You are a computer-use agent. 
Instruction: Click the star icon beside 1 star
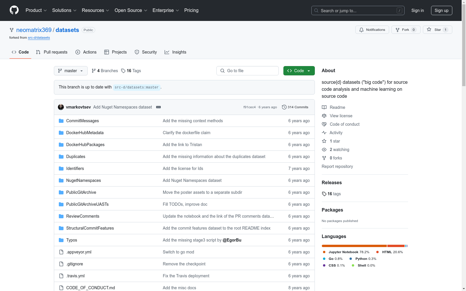tap(324, 141)
